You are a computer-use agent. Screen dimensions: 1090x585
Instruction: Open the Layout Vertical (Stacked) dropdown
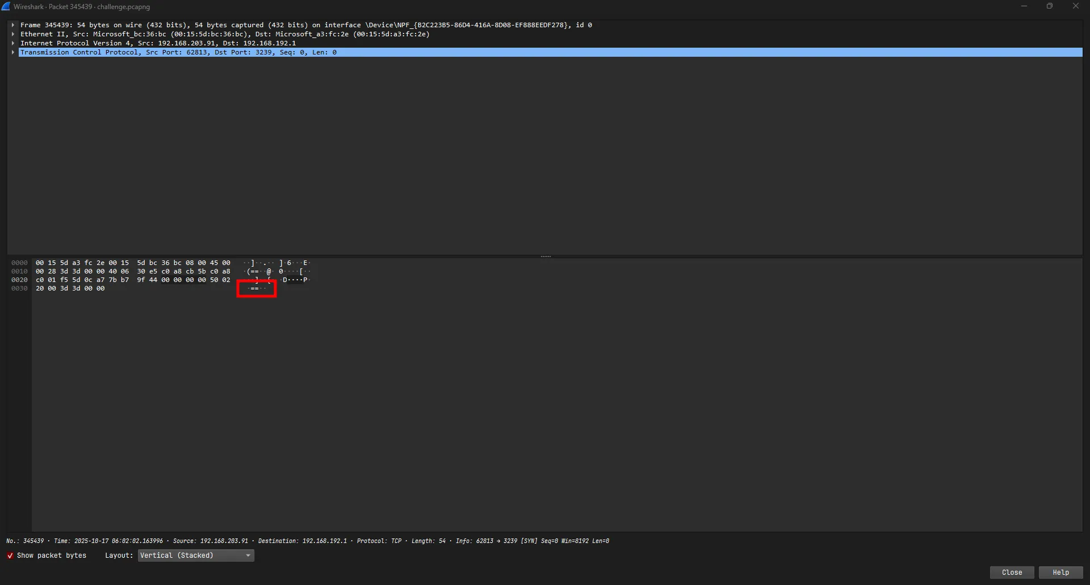(x=196, y=555)
